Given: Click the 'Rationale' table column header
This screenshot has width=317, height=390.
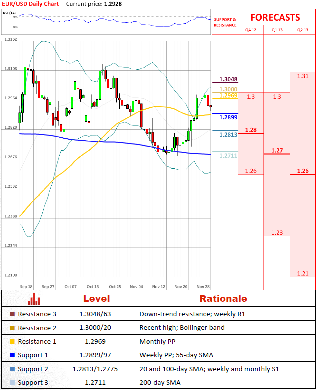Looking at the screenshot, I should click(x=223, y=299).
